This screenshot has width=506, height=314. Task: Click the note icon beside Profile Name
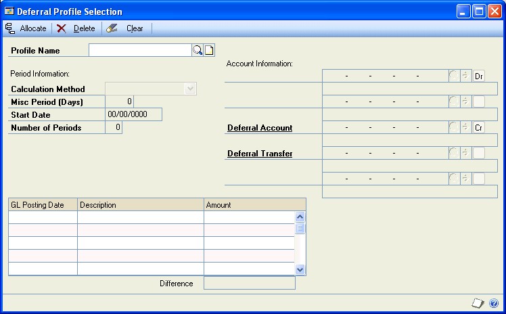coord(209,50)
